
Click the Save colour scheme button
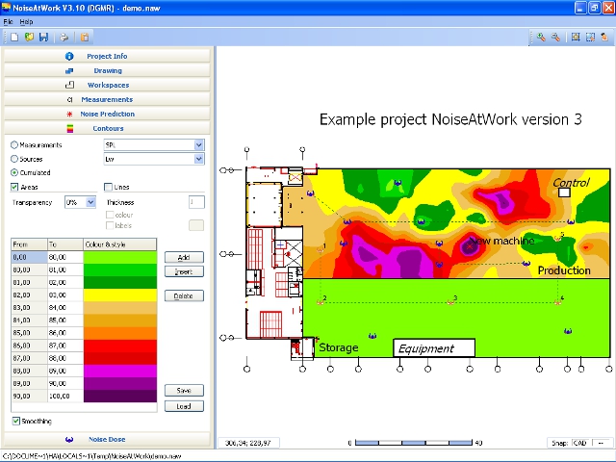coord(184,391)
